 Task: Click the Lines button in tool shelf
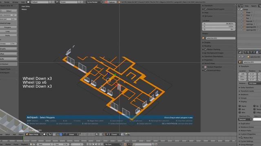tap(8, 31)
